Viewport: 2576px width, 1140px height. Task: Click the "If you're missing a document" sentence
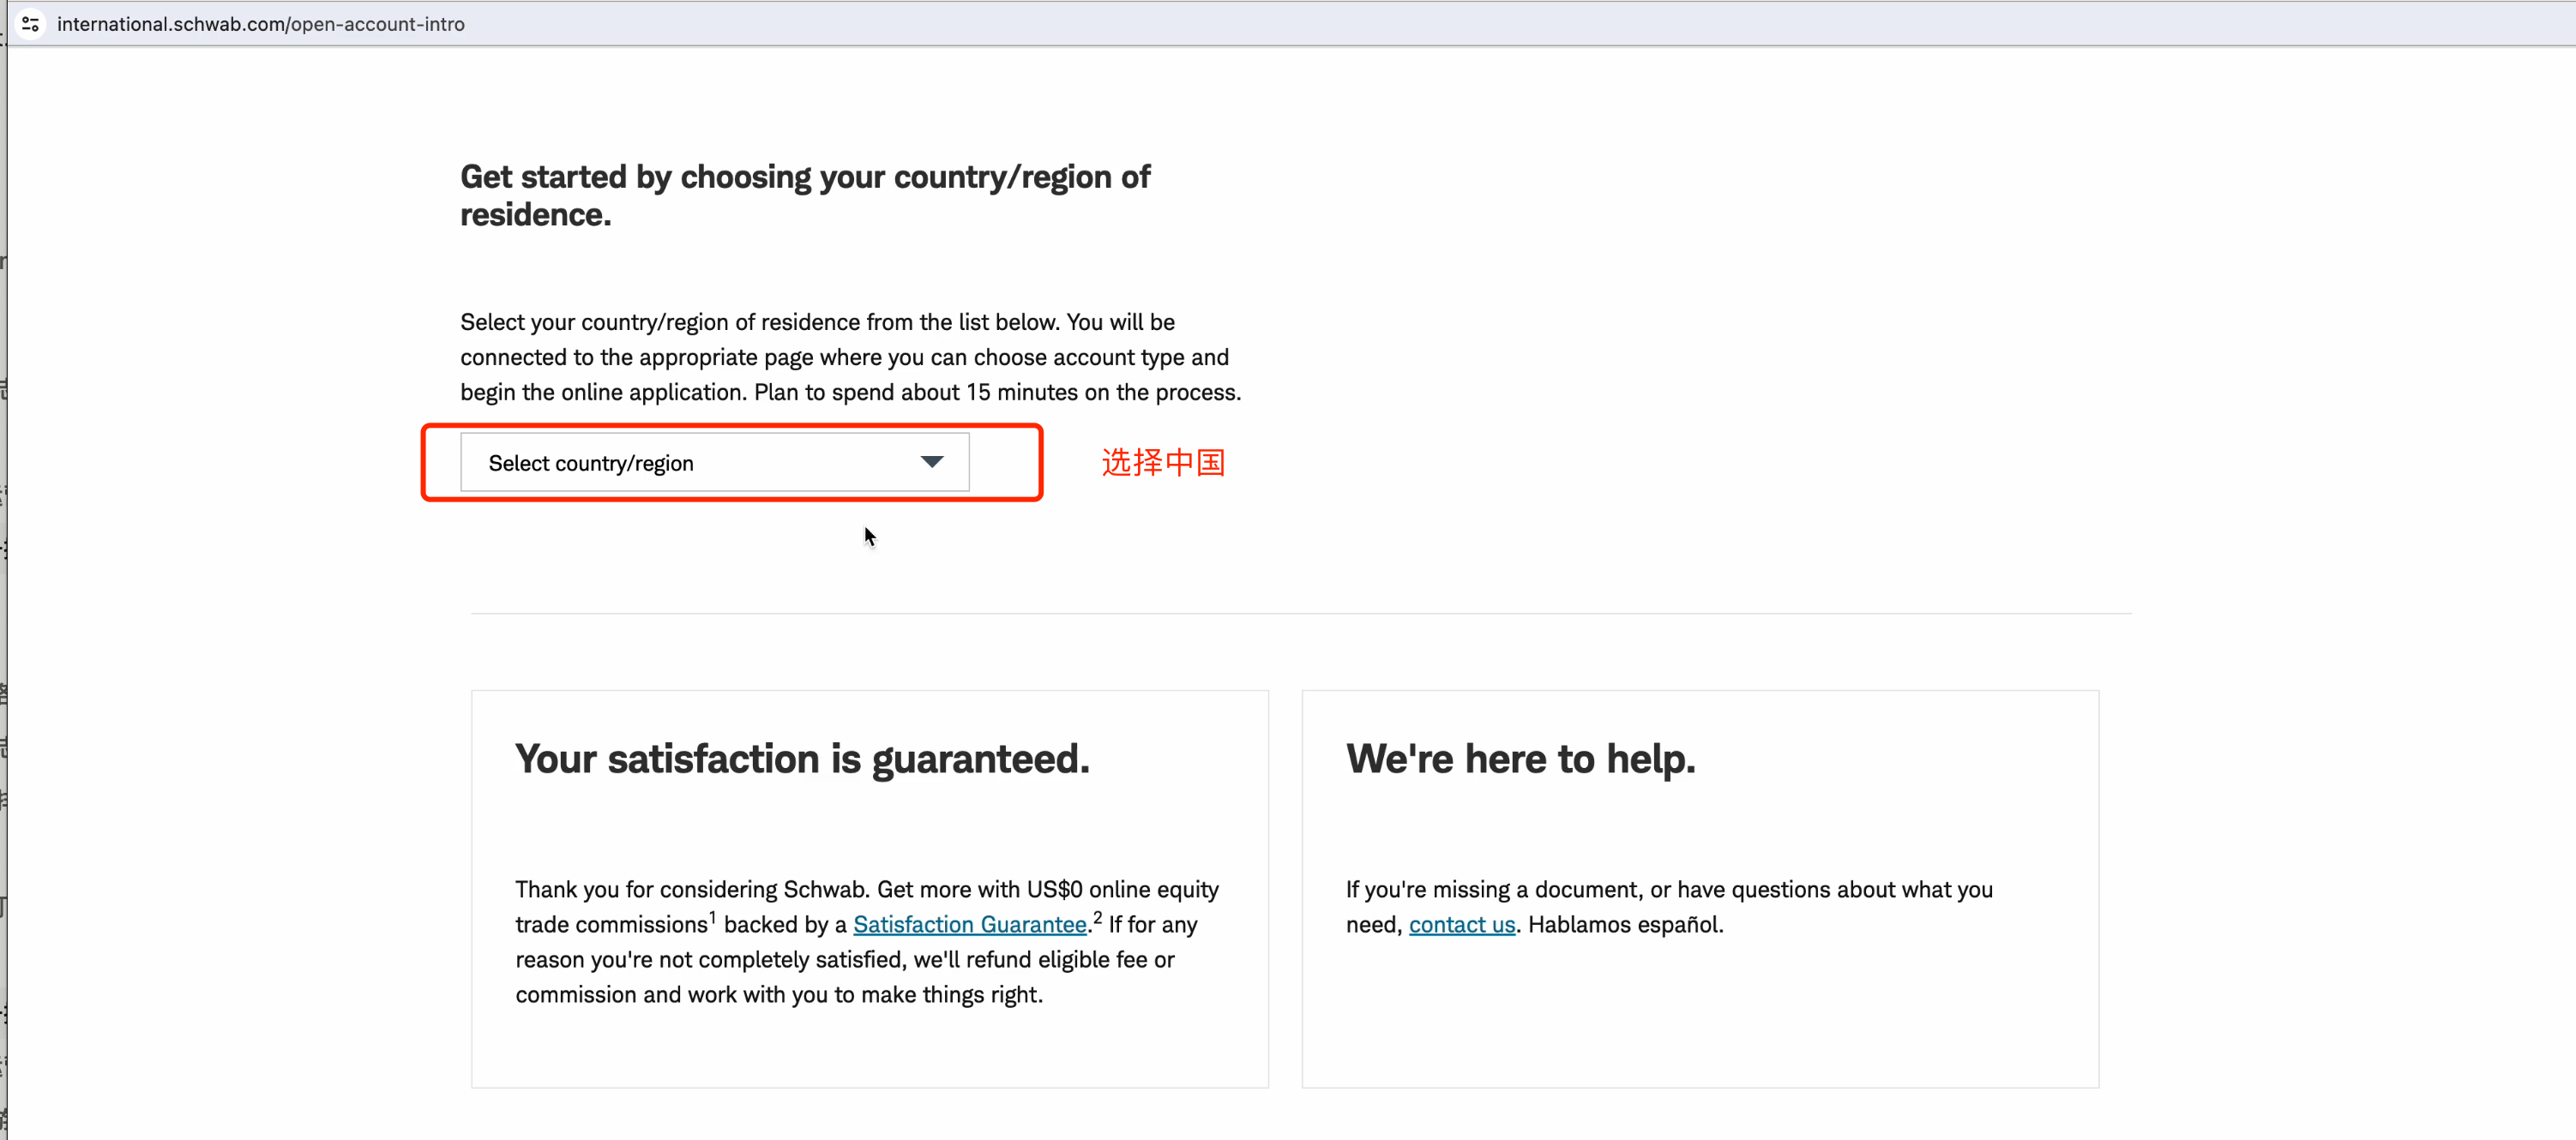[1669, 907]
